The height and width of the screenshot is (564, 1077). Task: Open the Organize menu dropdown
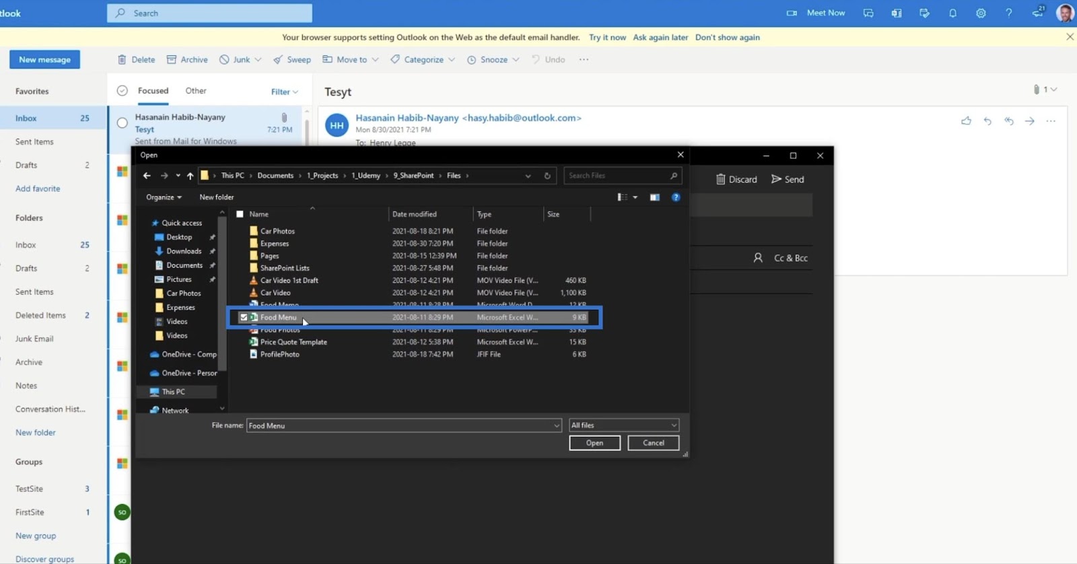(x=164, y=197)
